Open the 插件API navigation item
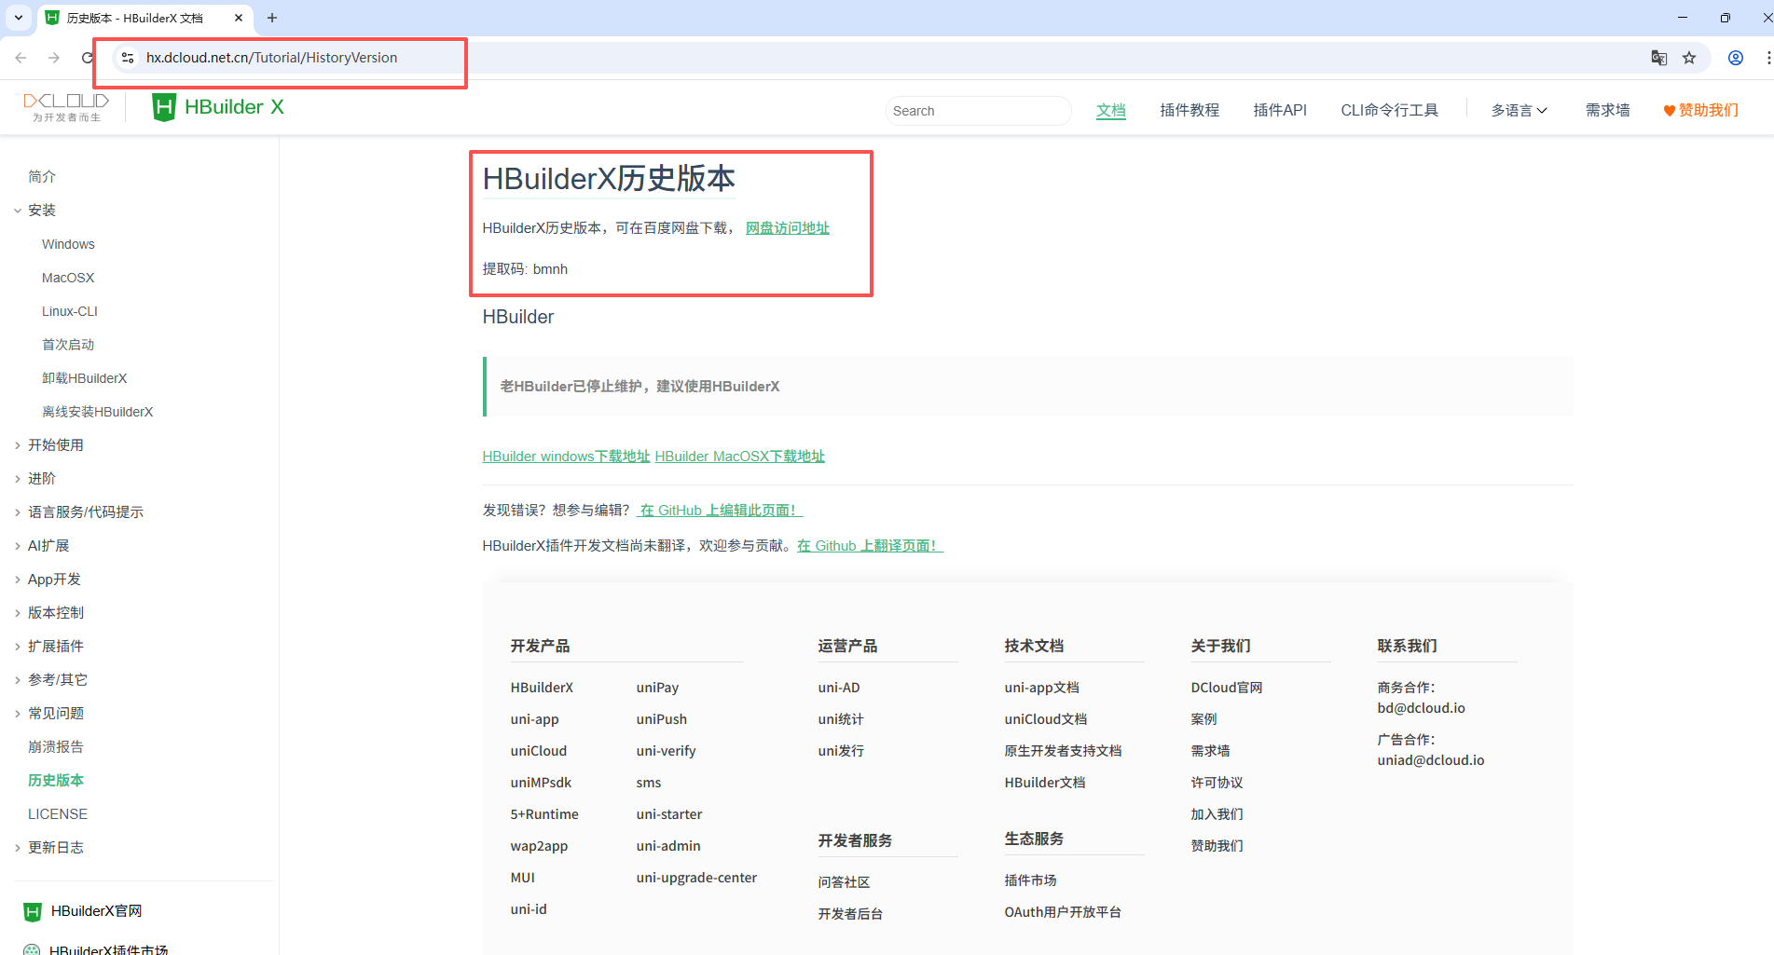This screenshot has width=1774, height=955. pos(1280,110)
